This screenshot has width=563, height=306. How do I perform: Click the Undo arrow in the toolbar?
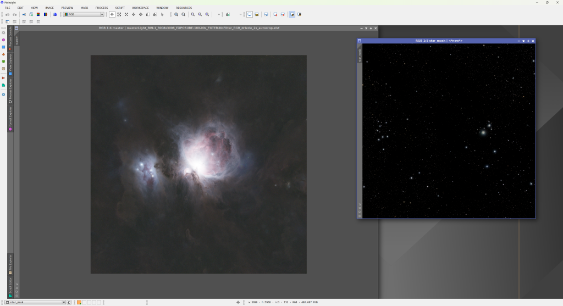tap(8, 14)
